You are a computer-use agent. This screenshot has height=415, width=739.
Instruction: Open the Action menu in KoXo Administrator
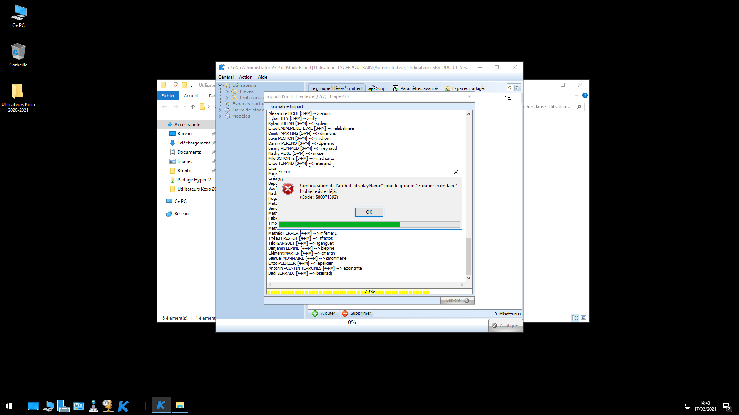pos(246,77)
